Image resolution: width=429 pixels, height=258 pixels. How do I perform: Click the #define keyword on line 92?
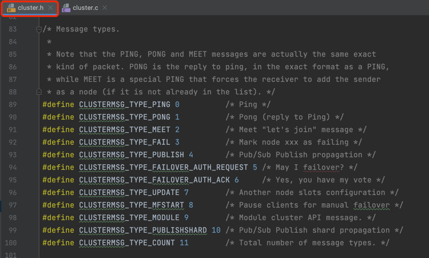58,142
